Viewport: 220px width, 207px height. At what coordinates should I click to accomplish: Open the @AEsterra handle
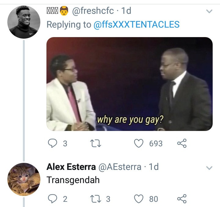pyautogui.click(x=120, y=167)
